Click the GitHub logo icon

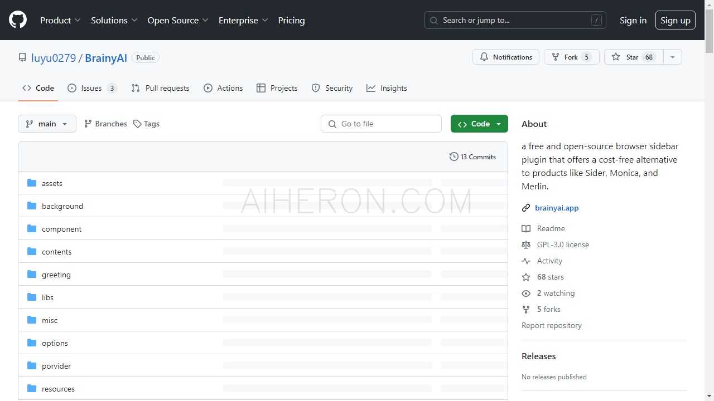[18, 20]
